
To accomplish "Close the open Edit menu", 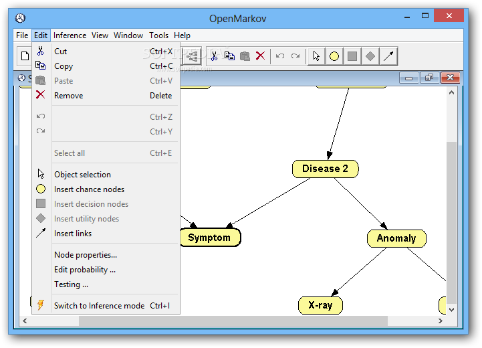I will [x=41, y=35].
